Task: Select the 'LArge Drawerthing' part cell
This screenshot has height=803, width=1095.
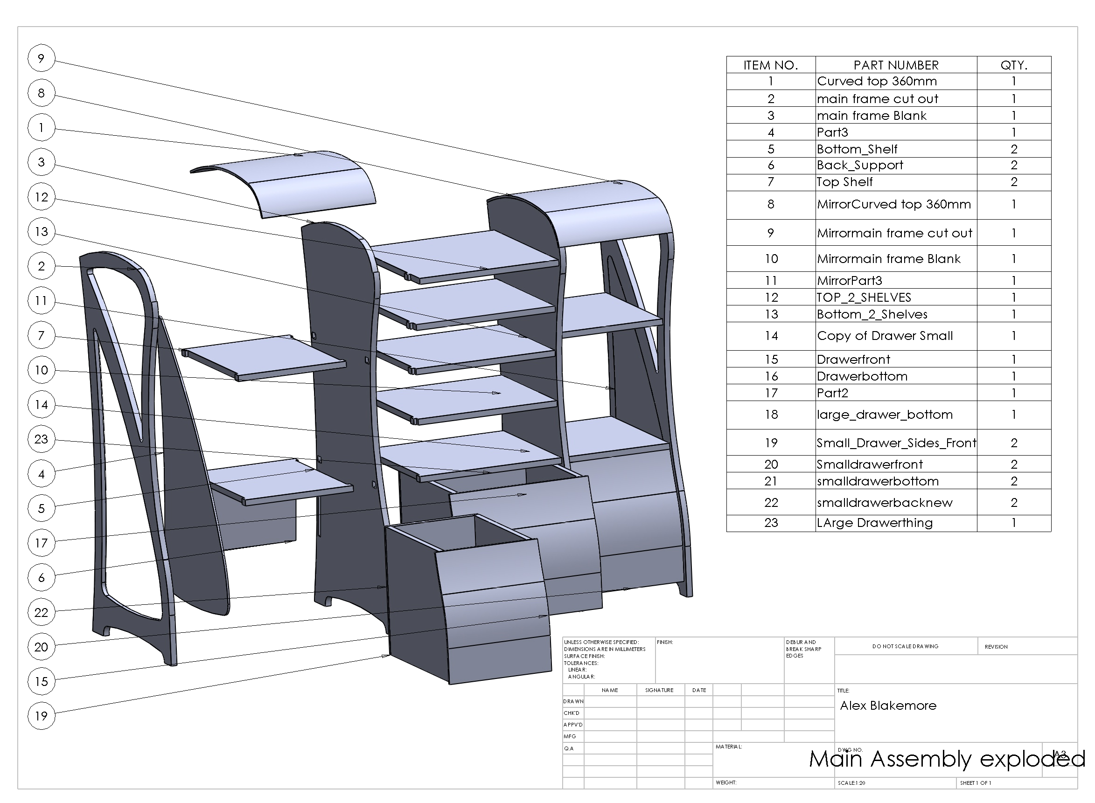Action: pyautogui.click(x=896, y=523)
